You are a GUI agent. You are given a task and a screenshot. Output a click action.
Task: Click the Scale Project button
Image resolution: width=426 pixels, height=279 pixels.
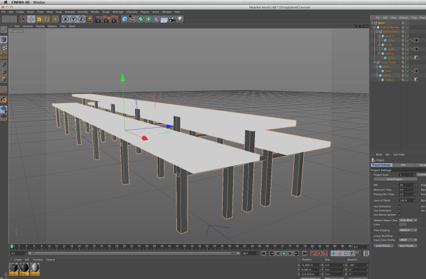[x=396, y=179]
